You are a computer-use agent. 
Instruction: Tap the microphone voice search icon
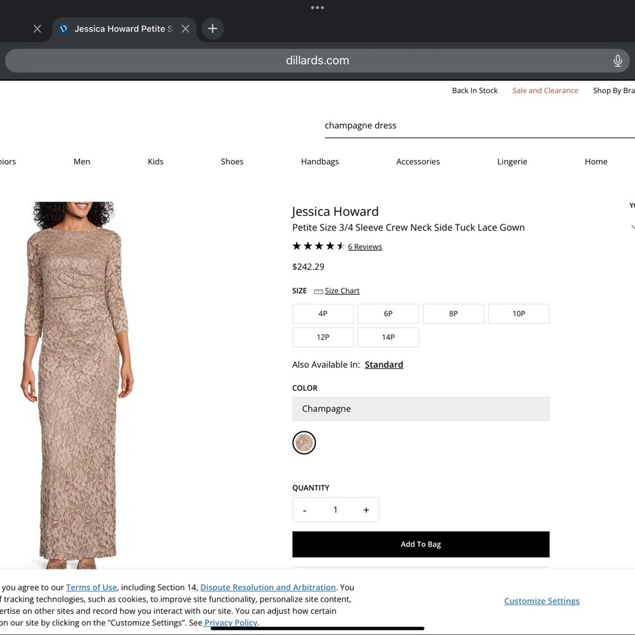[617, 61]
